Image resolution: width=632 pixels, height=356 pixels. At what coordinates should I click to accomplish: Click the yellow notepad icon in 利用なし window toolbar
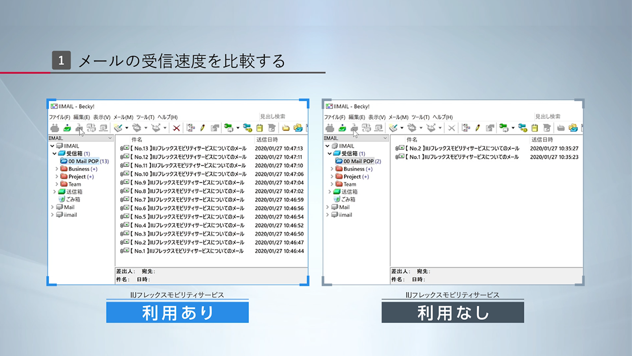click(534, 128)
